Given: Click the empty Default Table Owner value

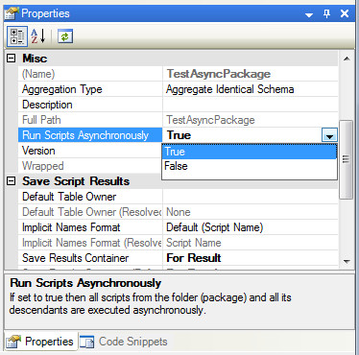Looking at the screenshot, I should coord(251,197).
